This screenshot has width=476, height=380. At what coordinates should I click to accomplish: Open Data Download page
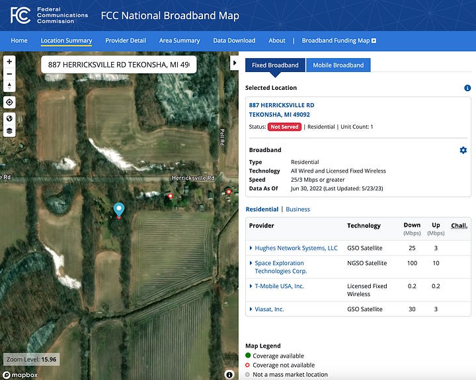tap(234, 40)
